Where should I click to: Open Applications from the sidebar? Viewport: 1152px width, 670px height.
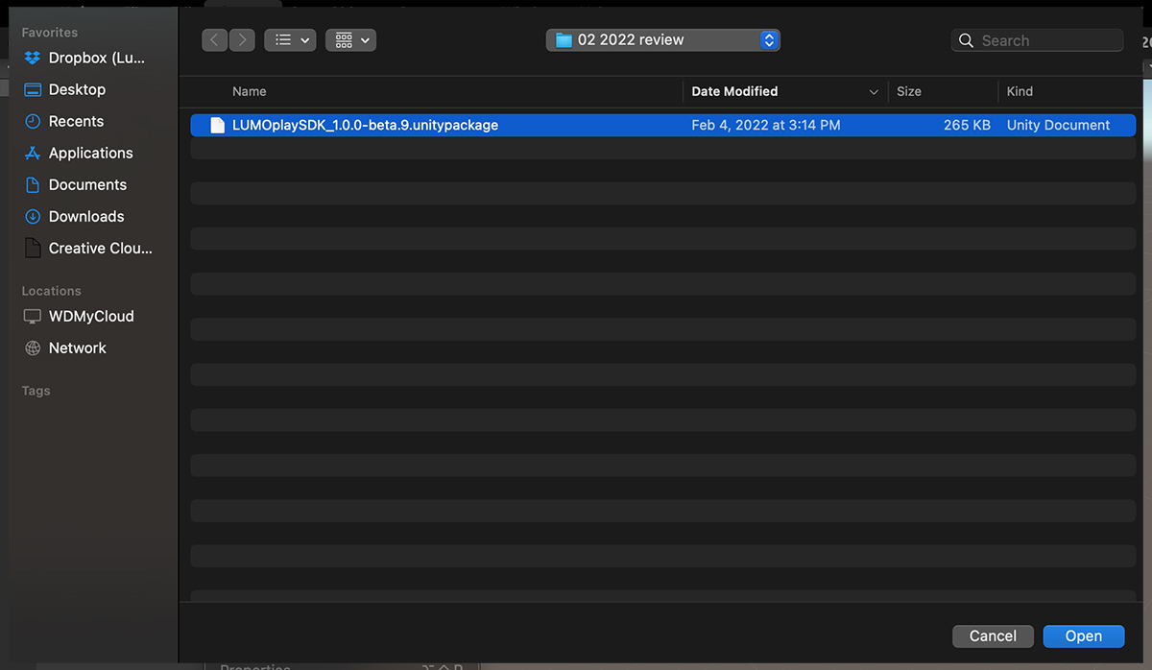click(x=90, y=153)
